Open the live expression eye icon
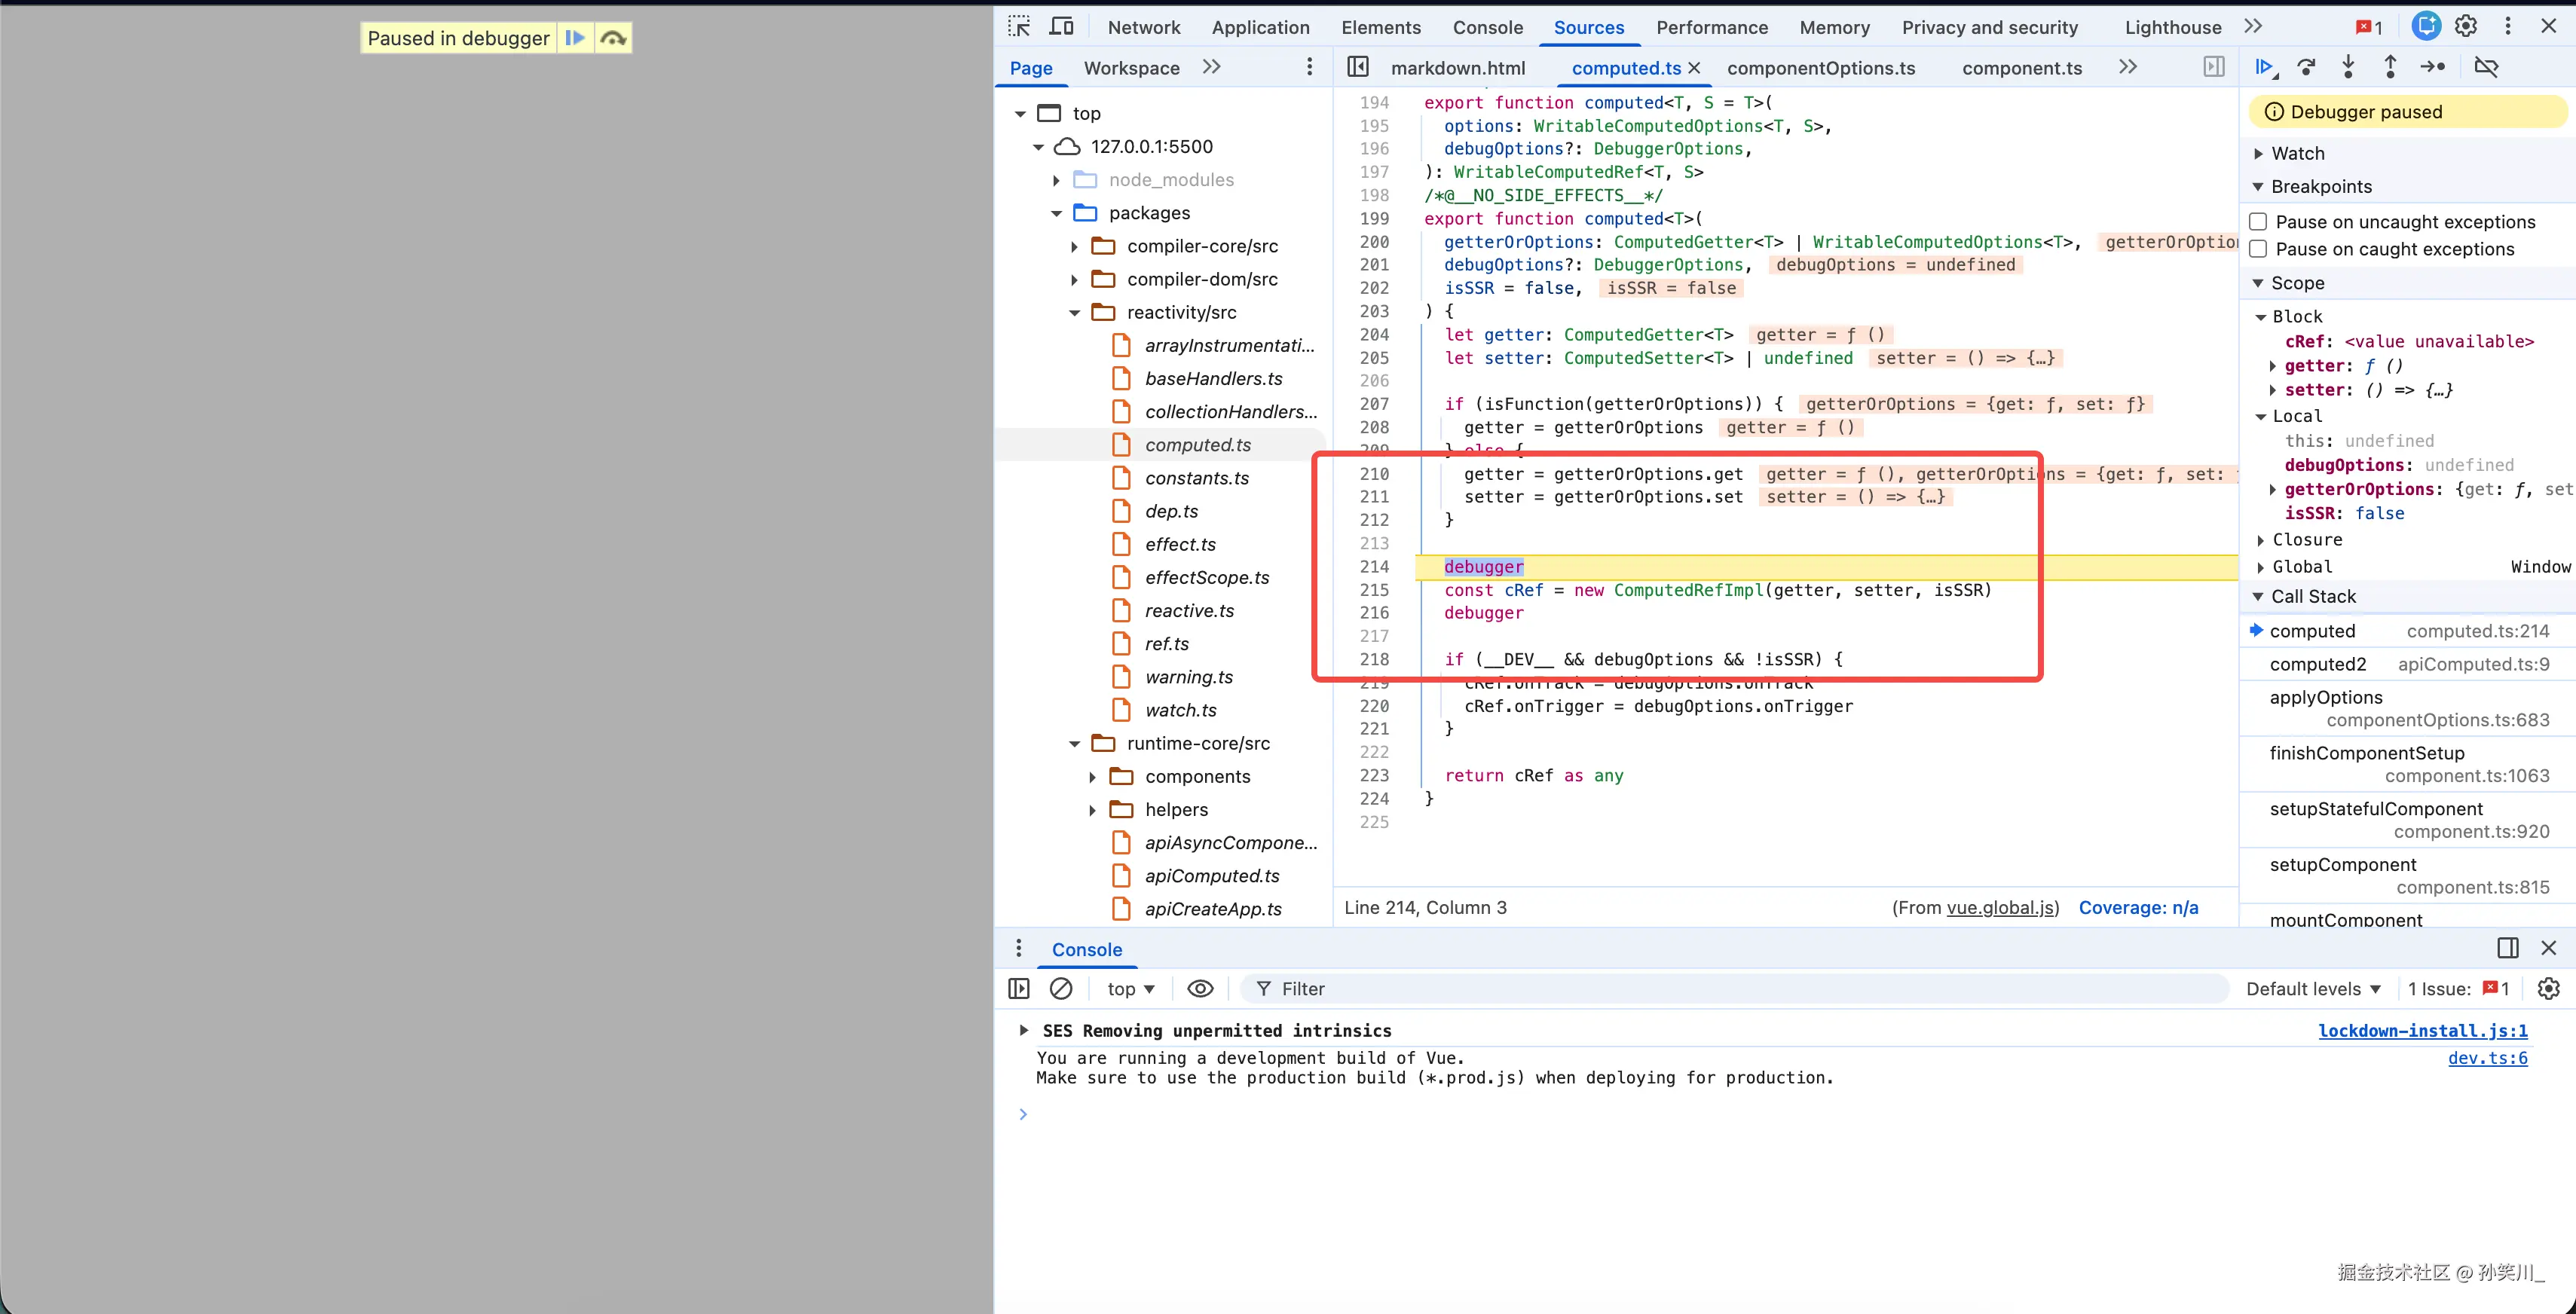2576x1314 pixels. coord(1200,988)
